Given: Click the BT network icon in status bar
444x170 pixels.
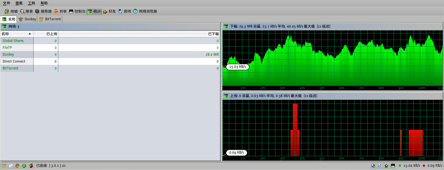Looking at the screenshot, I should click(x=4, y=166).
